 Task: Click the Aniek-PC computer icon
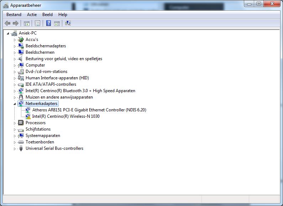point(14,33)
